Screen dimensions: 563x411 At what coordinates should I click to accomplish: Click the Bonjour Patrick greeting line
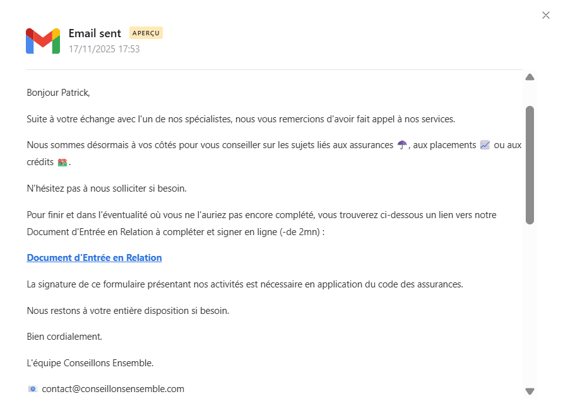59,93
